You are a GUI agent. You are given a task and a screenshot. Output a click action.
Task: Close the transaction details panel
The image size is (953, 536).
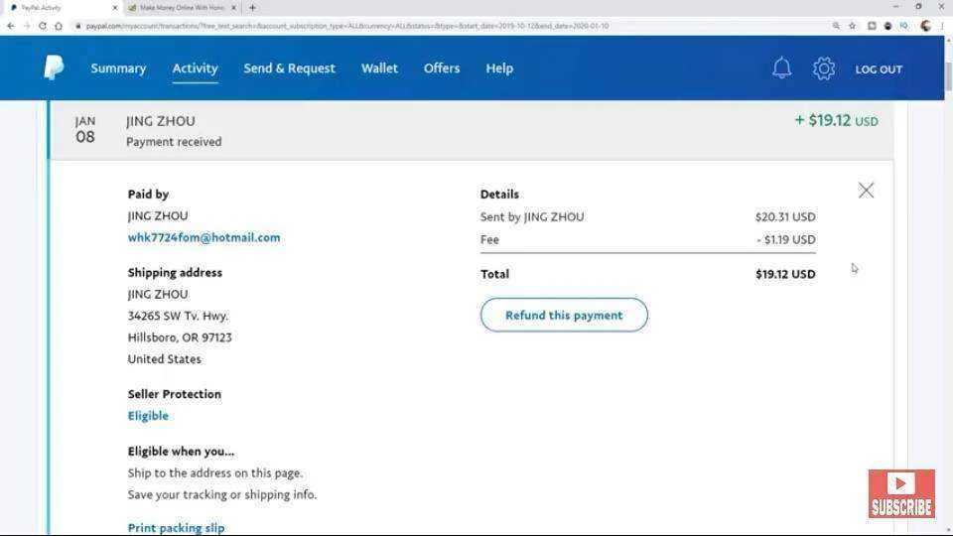coord(866,191)
